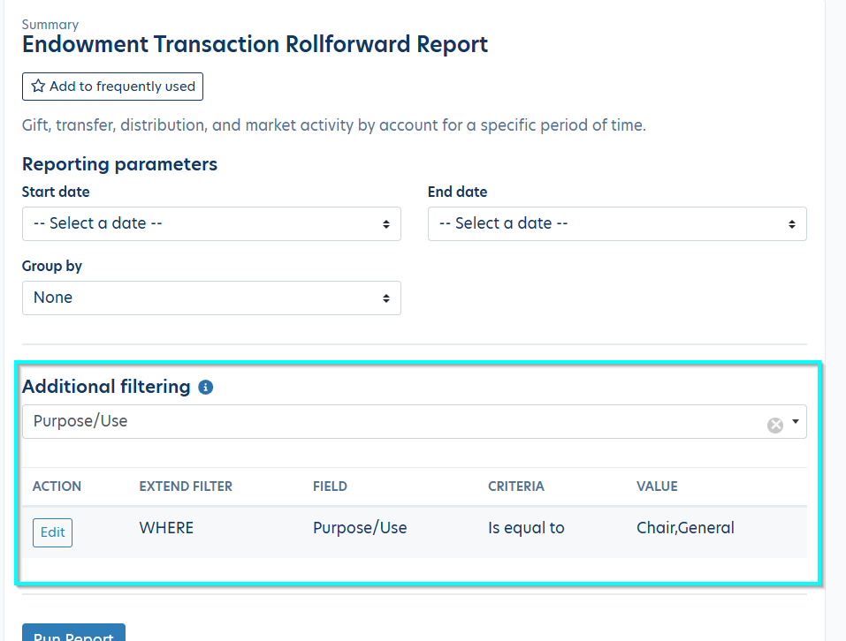Click the star icon for frequently used
846x641 pixels.
[x=38, y=87]
